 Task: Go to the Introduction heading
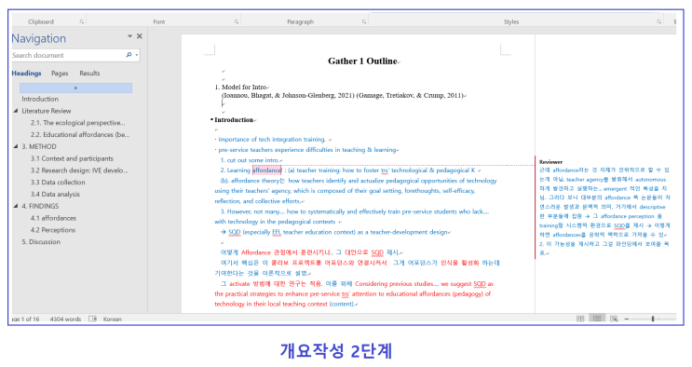pos(40,99)
